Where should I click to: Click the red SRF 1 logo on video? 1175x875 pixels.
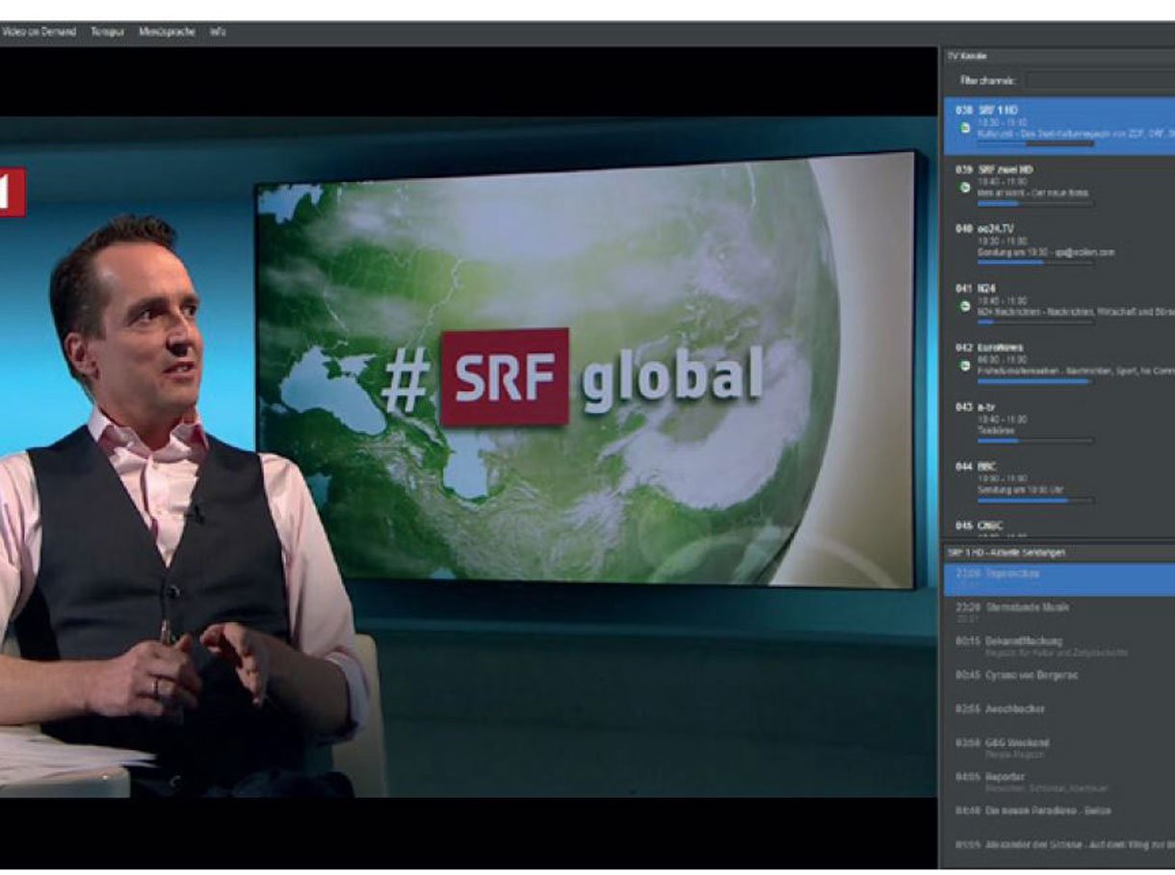coord(12,192)
